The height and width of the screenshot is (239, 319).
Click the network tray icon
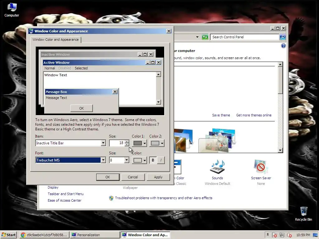click(x=282, y=235)
